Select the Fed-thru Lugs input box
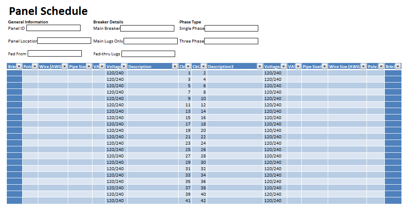The width and height of the screenshot is (410, 214). (148, 54)
